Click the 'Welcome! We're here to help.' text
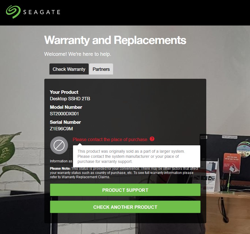Viewport: 250px width, 234px height. [78, 54]
